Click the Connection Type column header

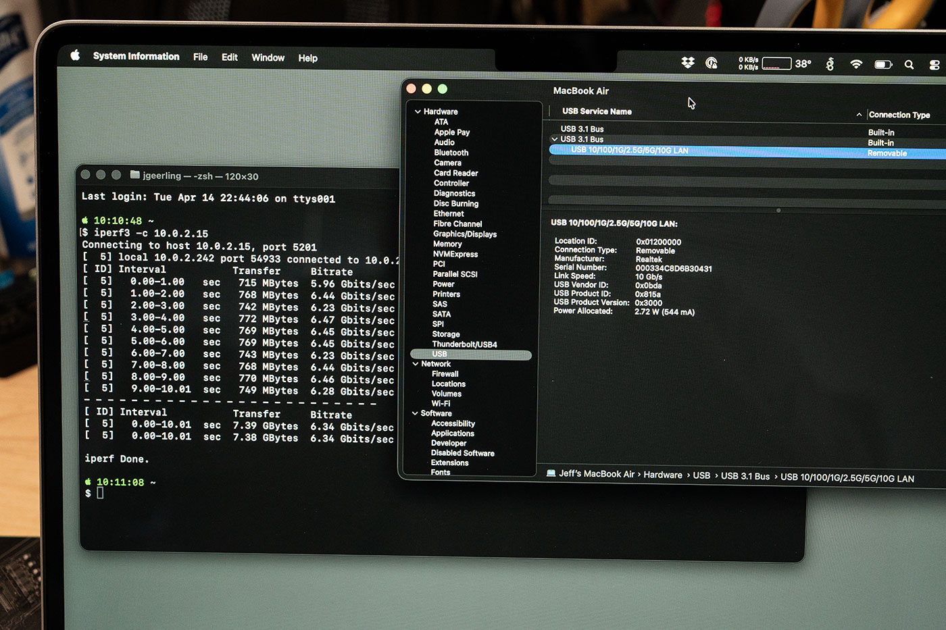pyautogui.click(x=899, y=115)
